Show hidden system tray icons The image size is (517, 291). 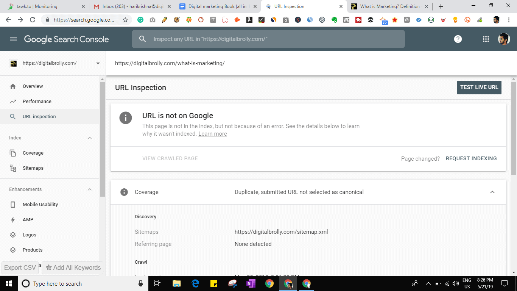coord(428,283)
